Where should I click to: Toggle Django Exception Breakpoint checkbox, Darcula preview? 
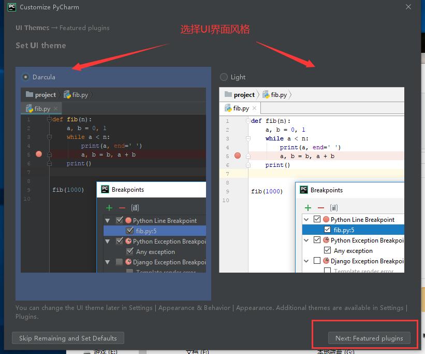click(119, 262)
